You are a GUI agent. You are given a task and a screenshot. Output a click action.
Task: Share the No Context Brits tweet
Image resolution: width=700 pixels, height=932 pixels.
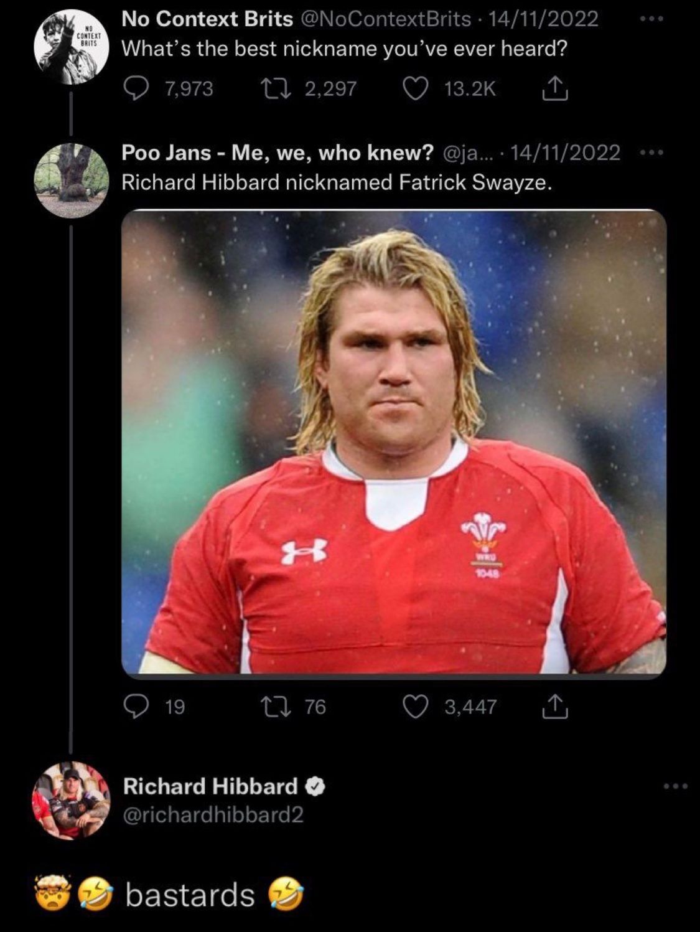(x=555, y=89)
